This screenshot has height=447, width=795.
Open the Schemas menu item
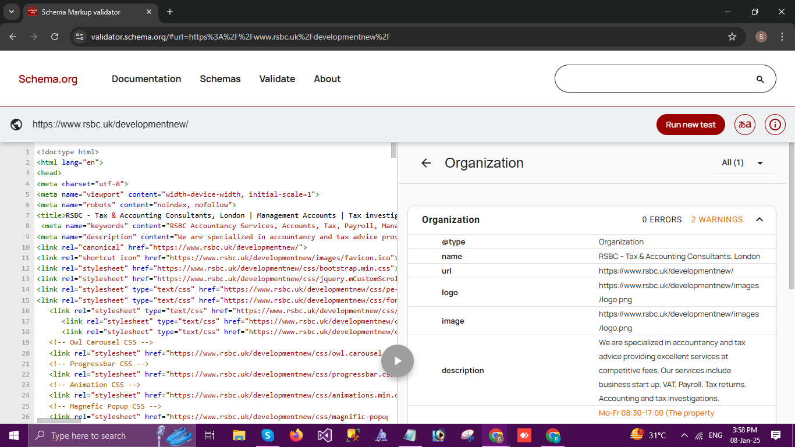(220, 79)
